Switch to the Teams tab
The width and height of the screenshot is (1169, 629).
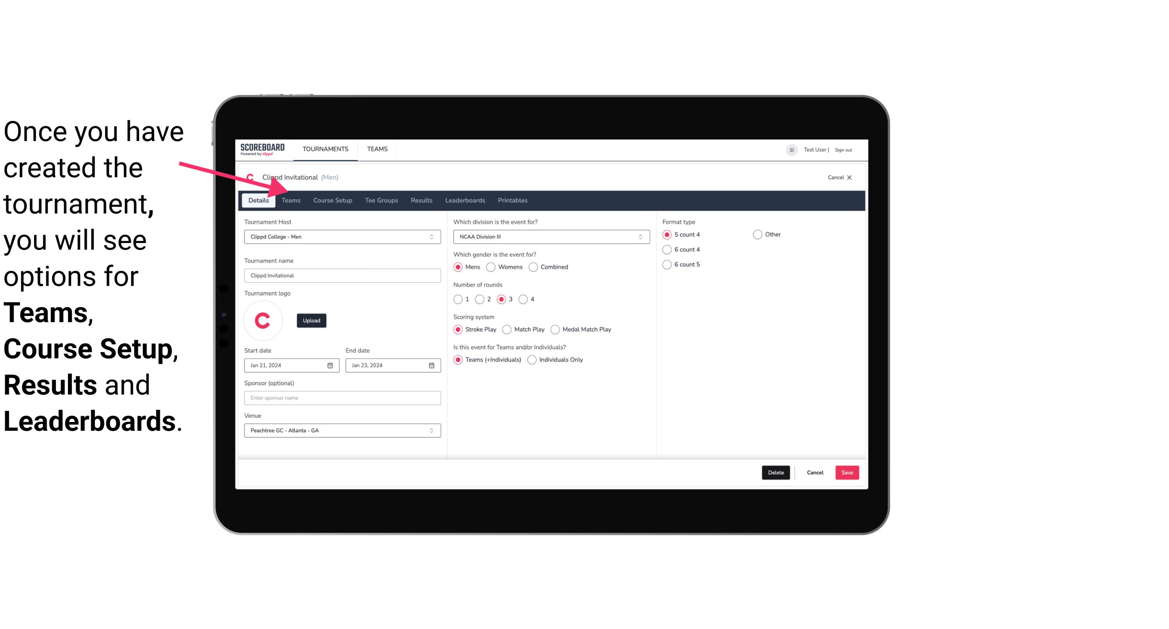290,200
